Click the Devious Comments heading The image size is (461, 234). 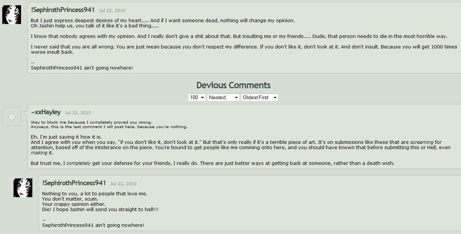[x=233, y=85]
